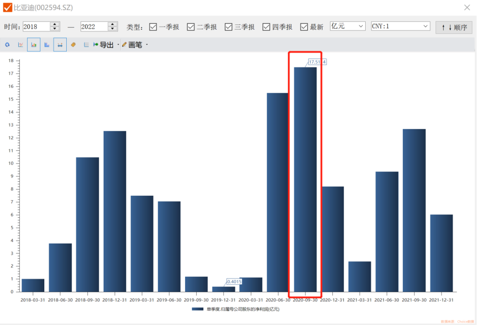Click the 顺序 sort order button
477x325 pixels.
(453, 27)
